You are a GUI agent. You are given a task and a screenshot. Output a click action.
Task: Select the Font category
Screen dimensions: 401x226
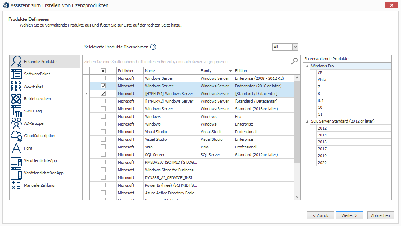[x=45, y=148]
